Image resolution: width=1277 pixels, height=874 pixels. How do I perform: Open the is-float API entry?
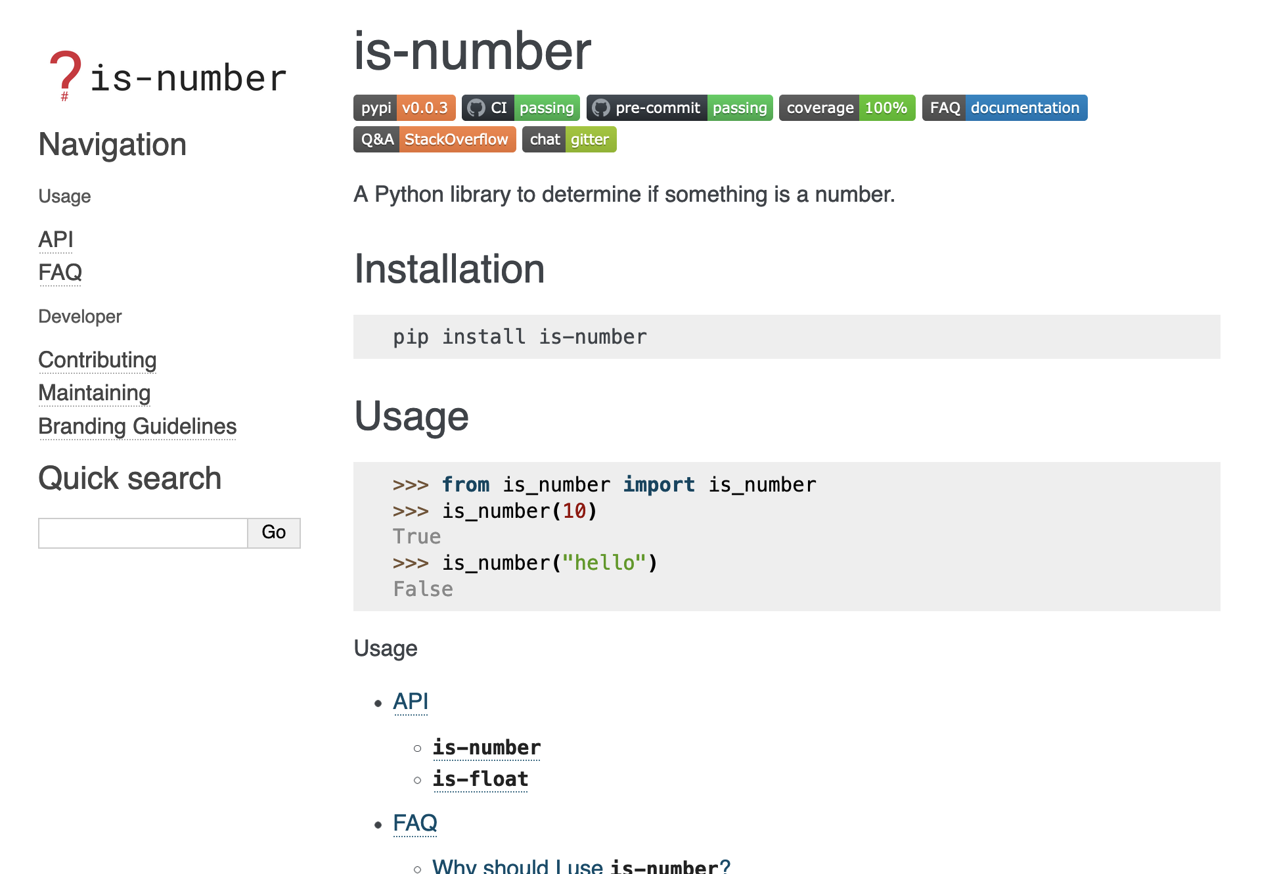tap(480, 779)
